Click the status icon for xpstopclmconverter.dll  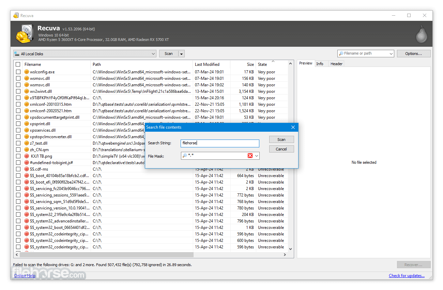(x=27, y=137)
